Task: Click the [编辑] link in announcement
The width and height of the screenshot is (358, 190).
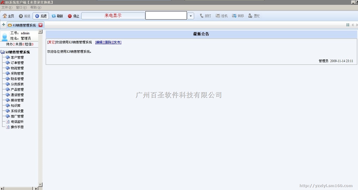Action: (x=99, y=42)
